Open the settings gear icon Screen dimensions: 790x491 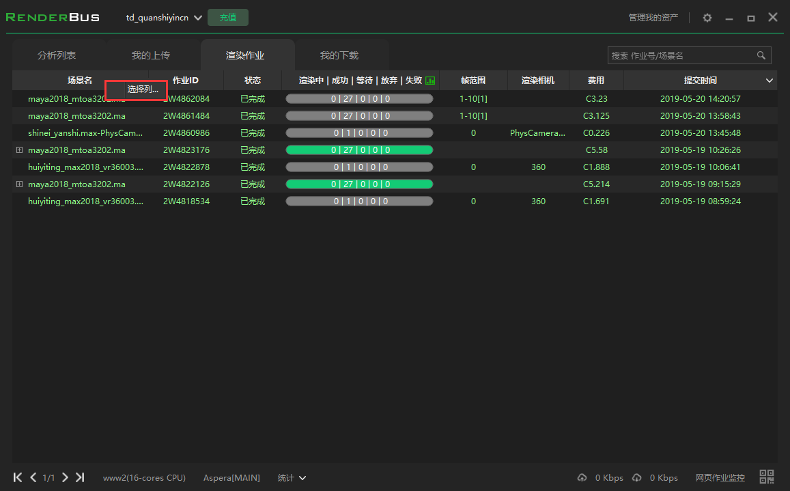pyautogui.click(x=707, y=18)
